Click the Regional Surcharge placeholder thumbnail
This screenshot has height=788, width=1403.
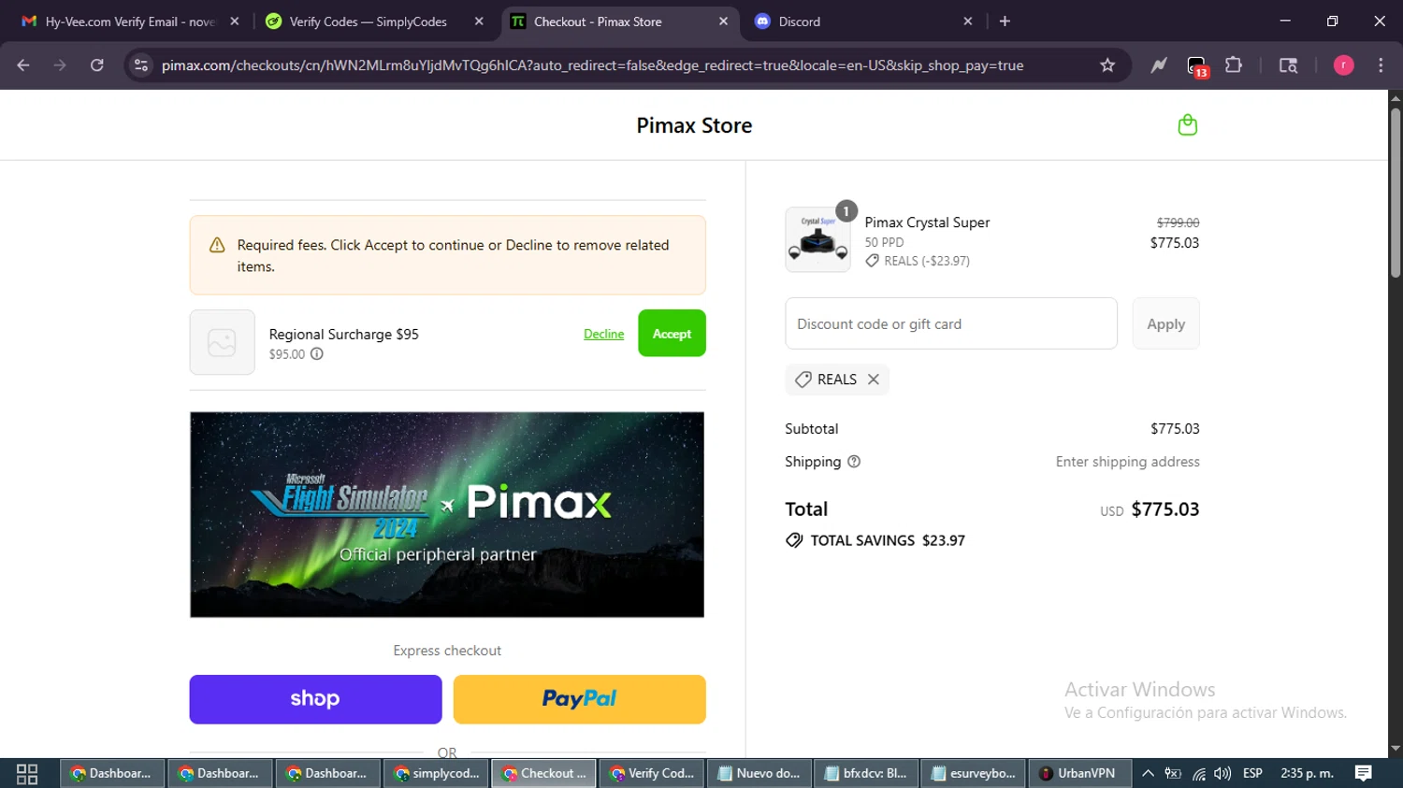[x=222, y=342]
